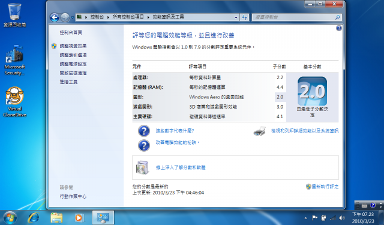Click the 控制台 breadcrumb segment
This screenshot has height=225, width=384.
[x=97, y=17]
